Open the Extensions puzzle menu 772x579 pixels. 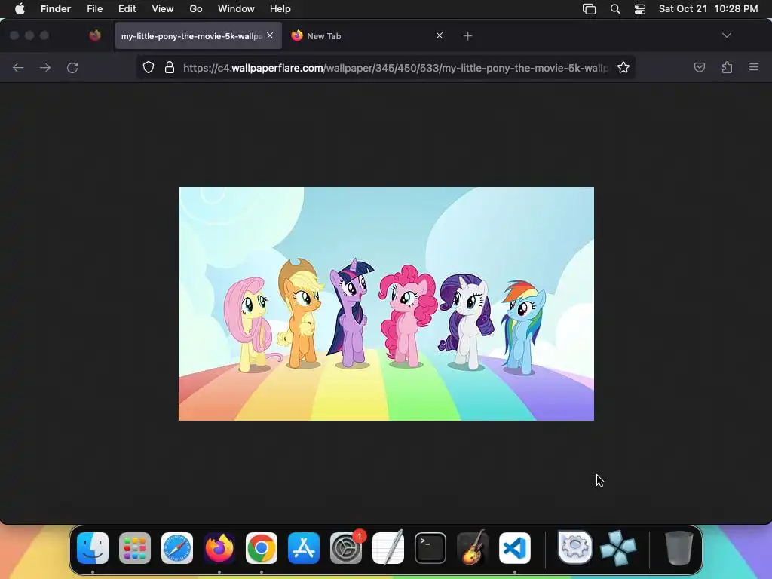[x=727, y=67]
